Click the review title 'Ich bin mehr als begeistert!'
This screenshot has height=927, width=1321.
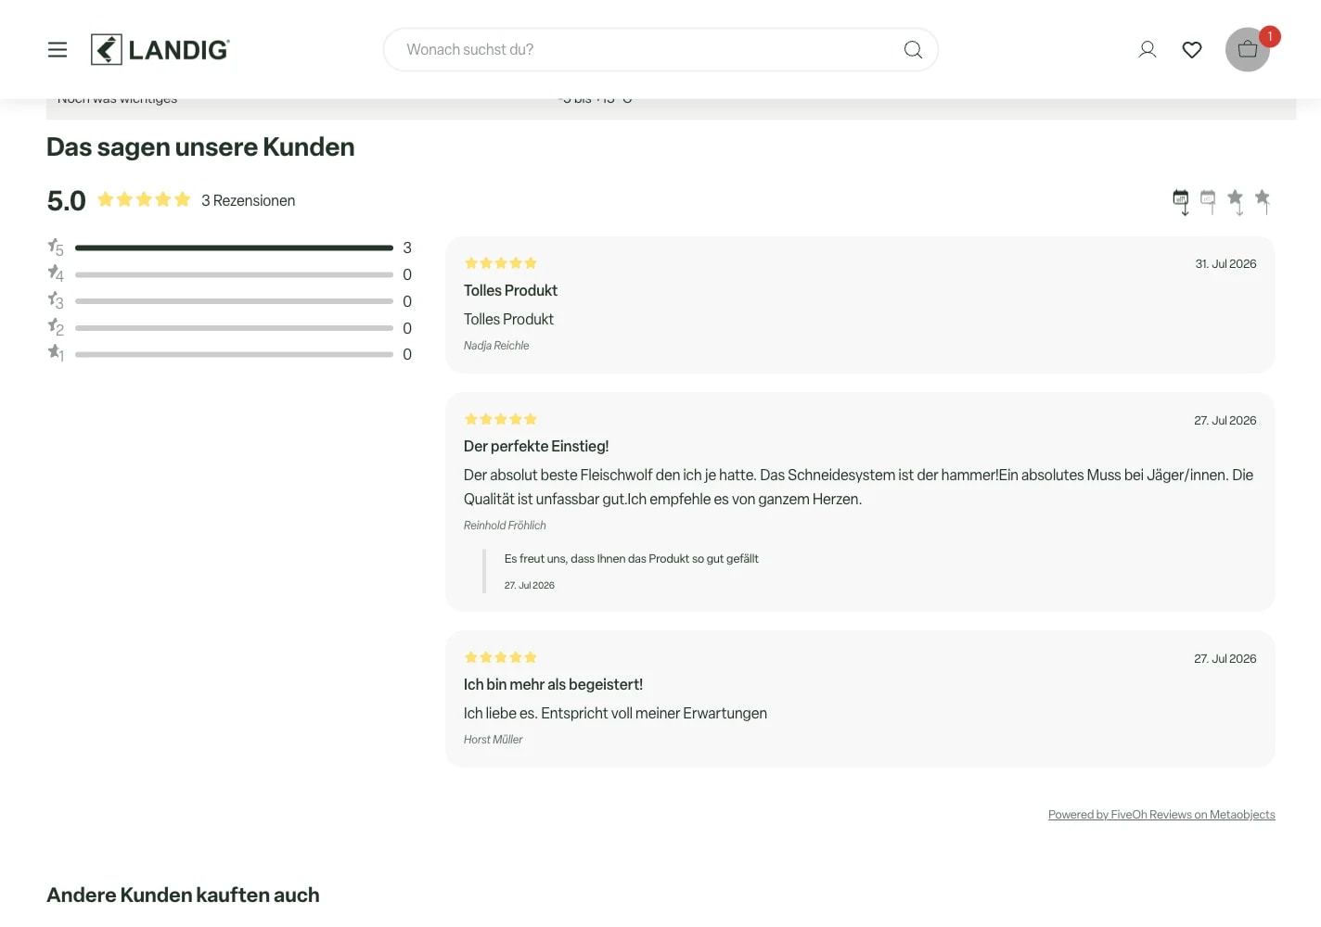click(553, 685)
